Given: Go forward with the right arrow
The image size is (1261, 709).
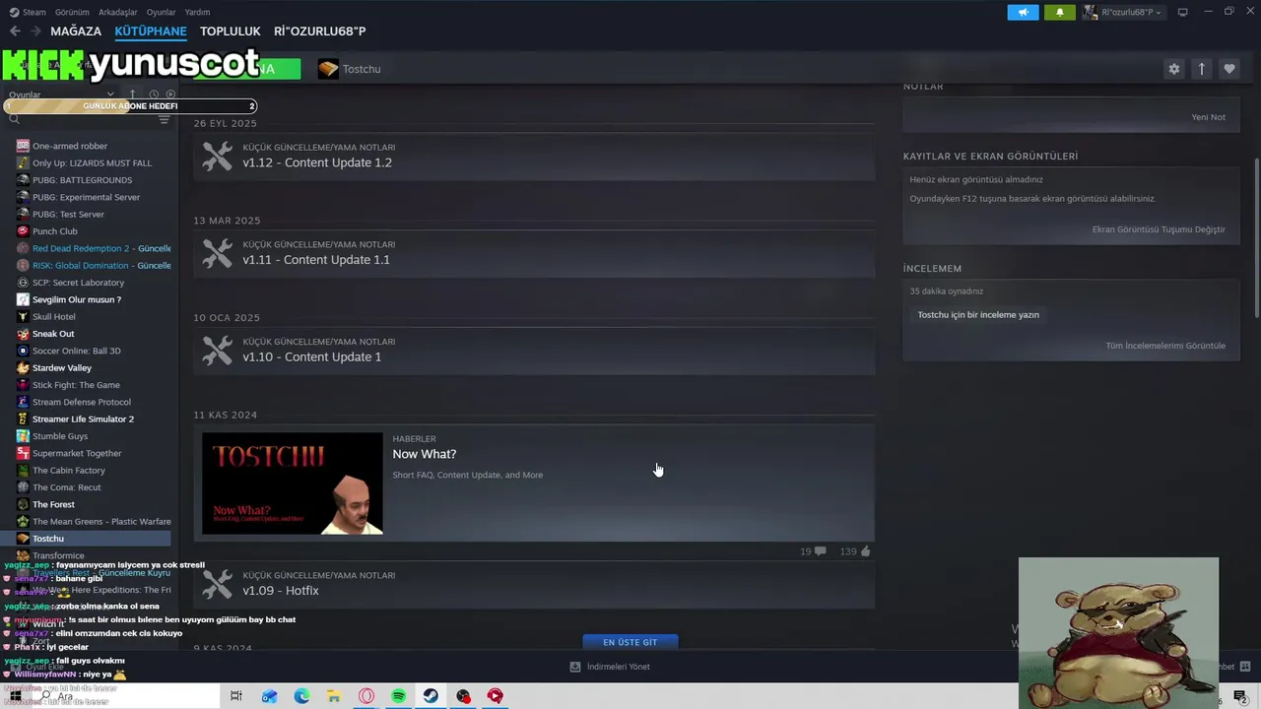Looking at the screenshot, I should coord(35,32).
